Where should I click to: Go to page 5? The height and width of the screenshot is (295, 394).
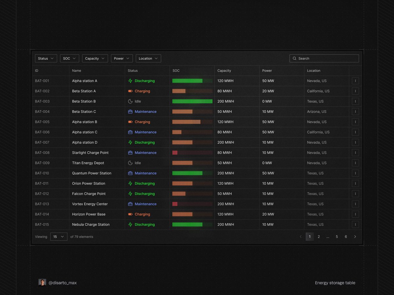click(x=337, y=237)
